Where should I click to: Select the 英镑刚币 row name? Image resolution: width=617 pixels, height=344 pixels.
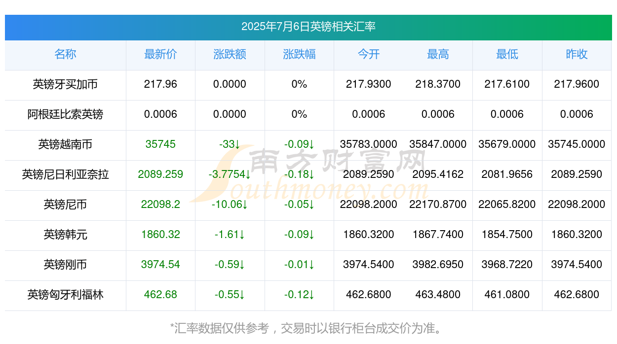point(65,265)
